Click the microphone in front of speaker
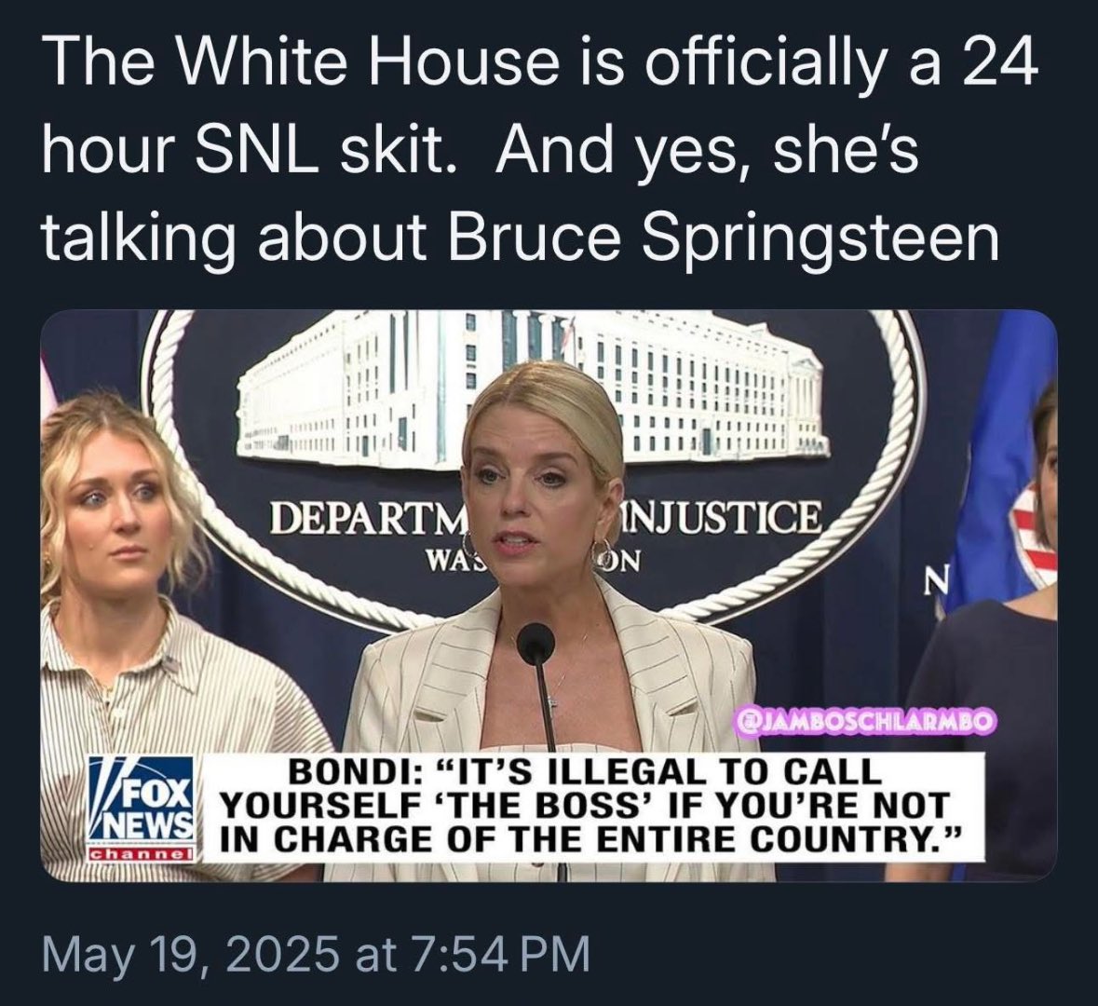Image resolution: width=1098 pixels, height=1006 pixels. 536,645
